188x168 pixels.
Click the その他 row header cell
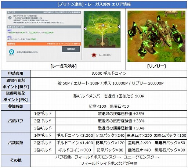16,160
